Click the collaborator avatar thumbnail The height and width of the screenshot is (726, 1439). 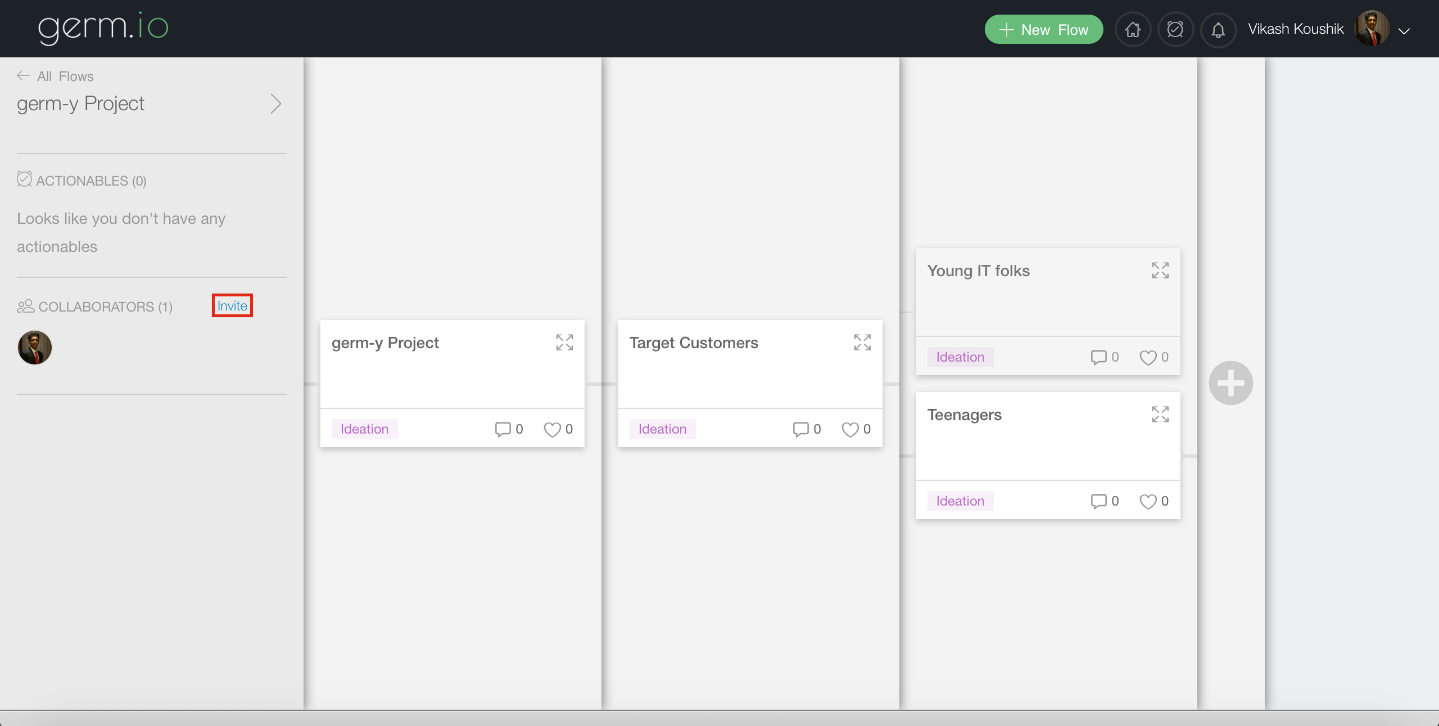[x=35, y=348]
